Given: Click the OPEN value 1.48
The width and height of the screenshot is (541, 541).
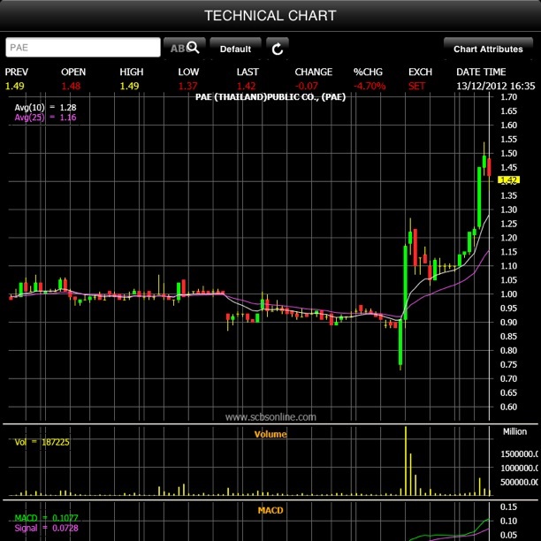Looking at the screenshot, I should [x=71, y=86].
